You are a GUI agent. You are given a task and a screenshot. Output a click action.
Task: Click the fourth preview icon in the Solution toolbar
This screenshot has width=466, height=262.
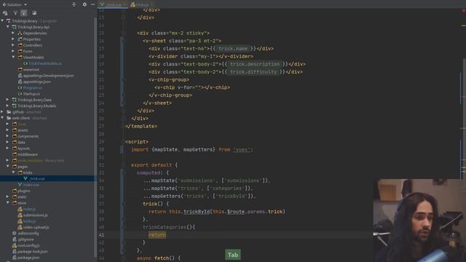pyautogui.click(x=34, y=13)
